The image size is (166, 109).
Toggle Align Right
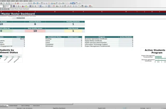(x=35, y=6)
